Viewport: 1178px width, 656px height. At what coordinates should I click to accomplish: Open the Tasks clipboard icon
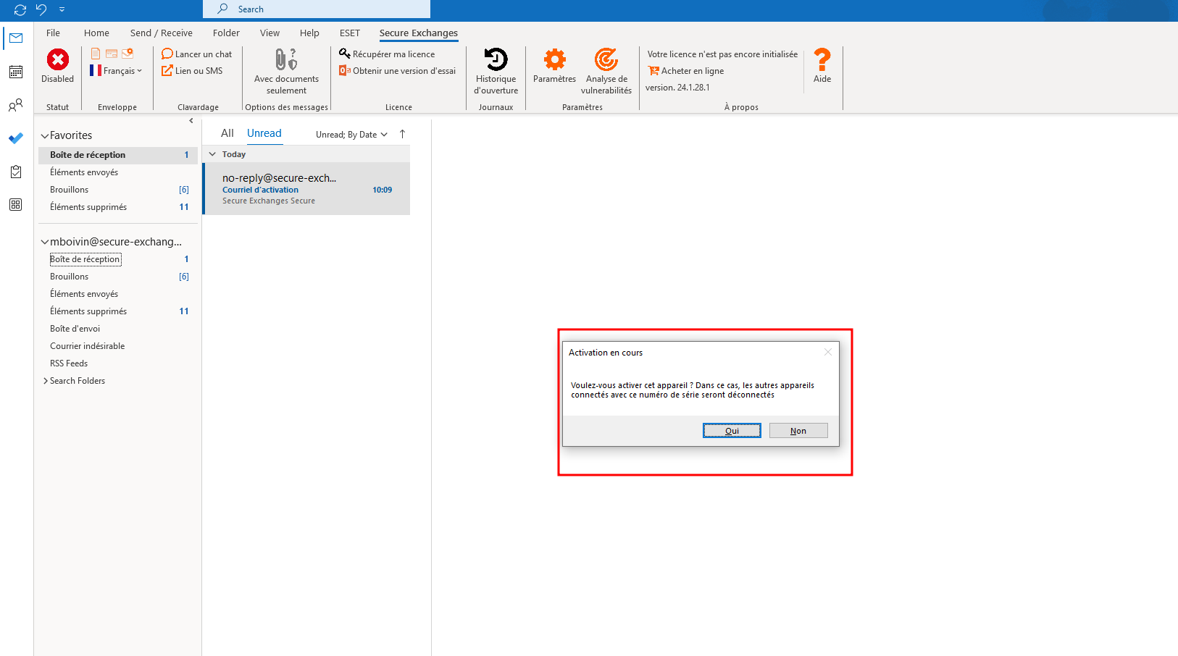click(x=16, y=172)
